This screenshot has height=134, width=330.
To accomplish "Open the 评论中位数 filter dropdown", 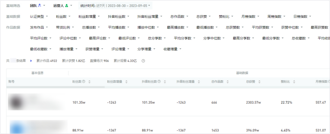I will 70,38.
